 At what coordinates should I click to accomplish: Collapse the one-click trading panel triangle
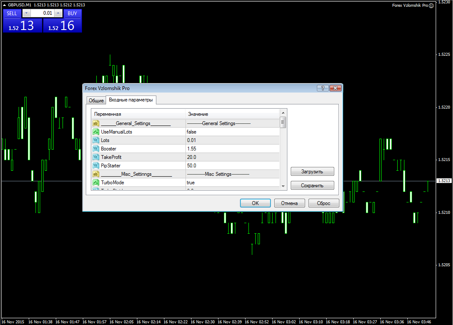pyautogui.click(x=4, y=5)
